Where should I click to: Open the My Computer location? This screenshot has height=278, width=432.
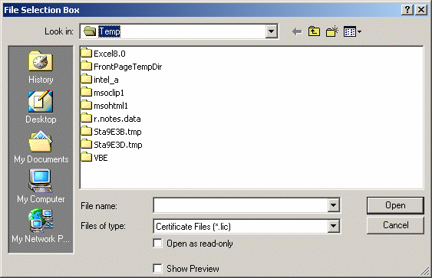(x=41, y=186)
